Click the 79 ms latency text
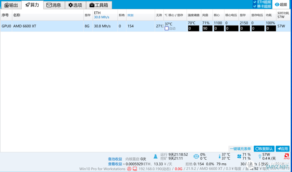Image resolution: width=292 pixels, height=172 pixels. tap(221, 164)
